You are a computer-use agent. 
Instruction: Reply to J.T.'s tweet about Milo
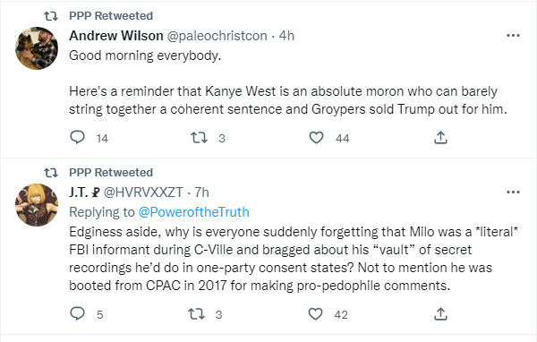(77, 313)
